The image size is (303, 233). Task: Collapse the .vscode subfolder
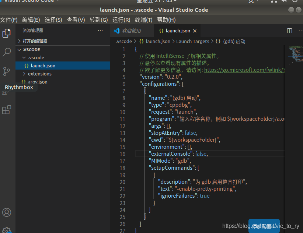pyautogui.click(x=63, y=57)
